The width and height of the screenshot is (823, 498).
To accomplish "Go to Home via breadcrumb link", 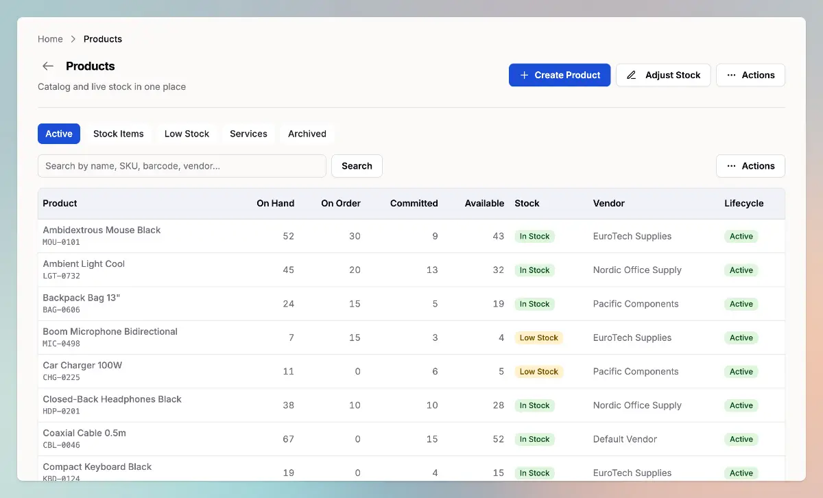I will 50,39.
